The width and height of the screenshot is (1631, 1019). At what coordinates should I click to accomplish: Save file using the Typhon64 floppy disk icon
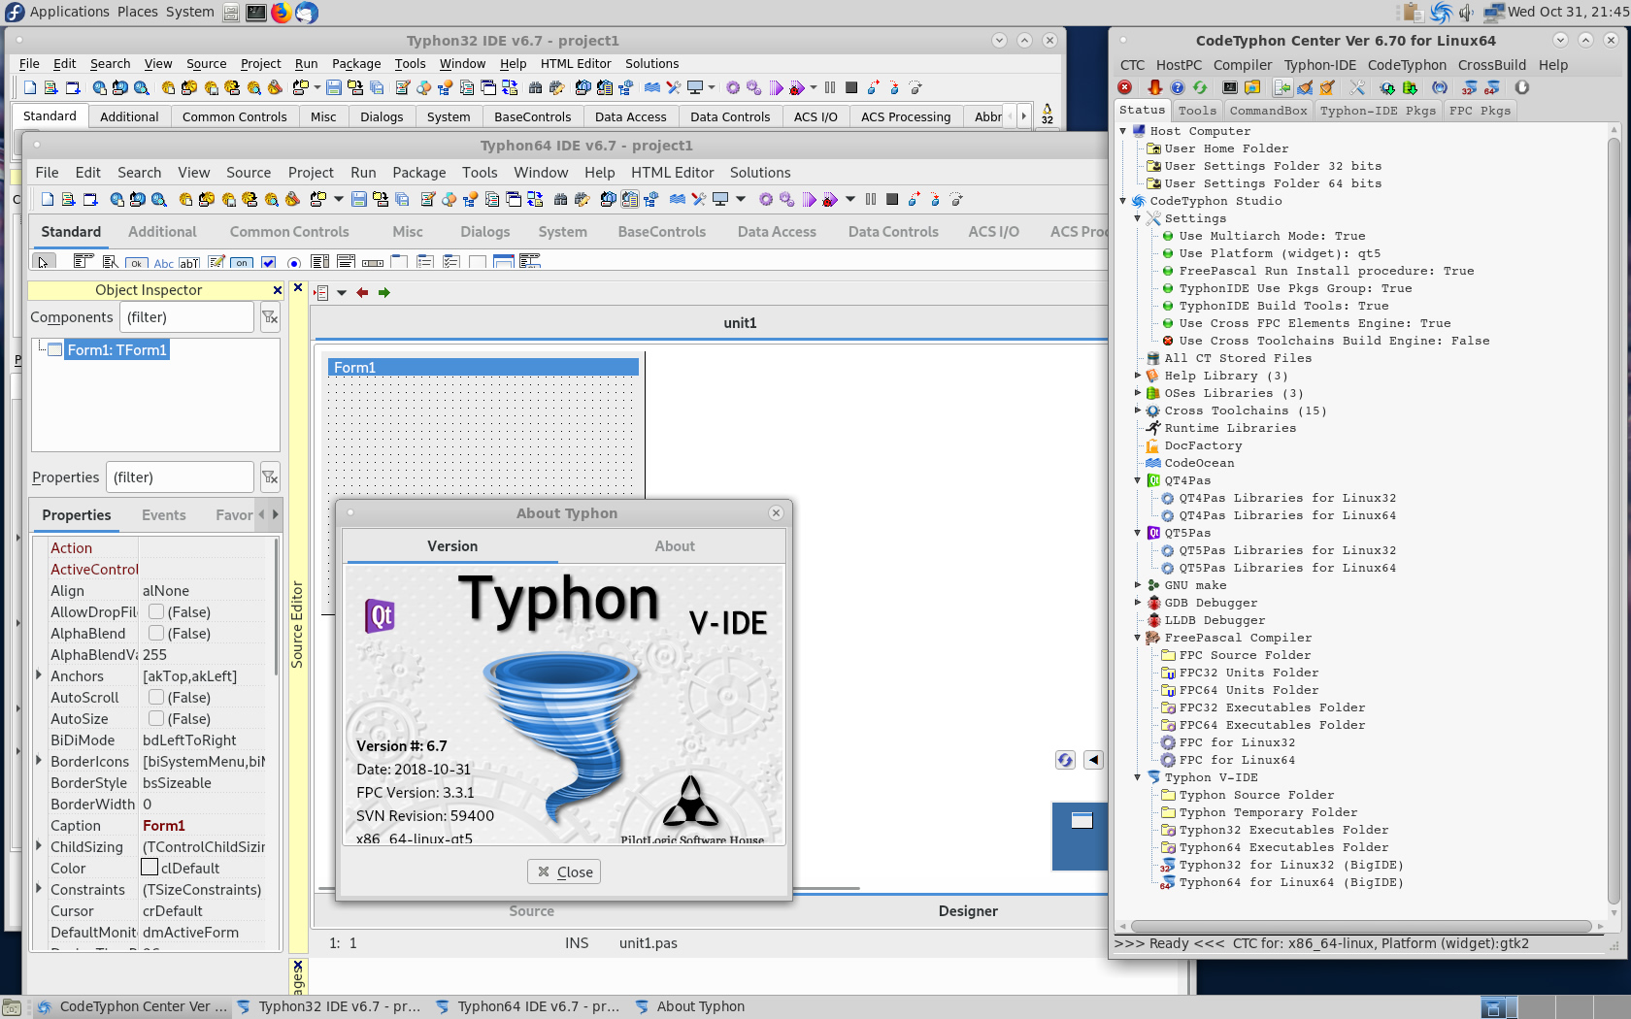click(359, 199)
